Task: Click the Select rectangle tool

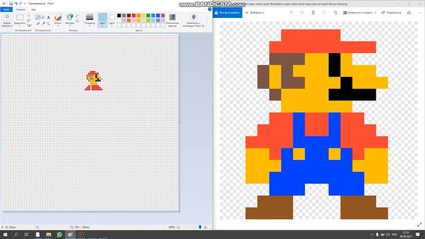Action: 20,18
